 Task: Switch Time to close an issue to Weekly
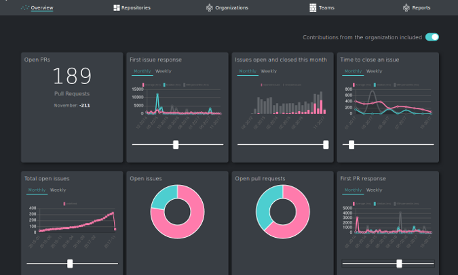click(x=374, y=71)
